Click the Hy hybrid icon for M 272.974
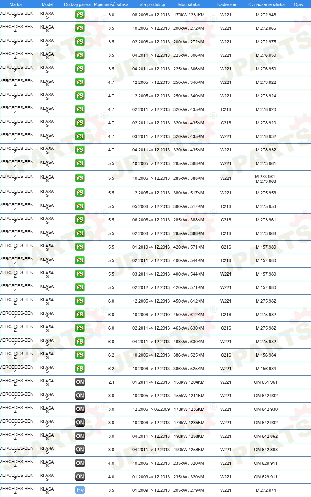This screenshot has width=311, height=497. (80, 491)
